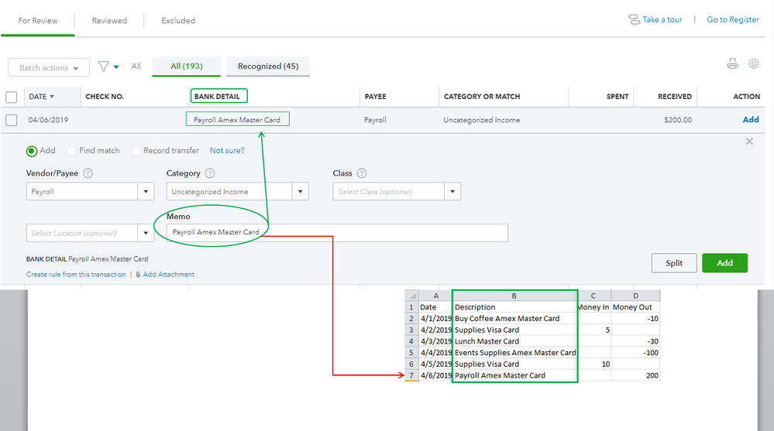Expand the Category dropdown arrow
The width and height of the screenshot is (774, 431).
click(x=301, y=192)
